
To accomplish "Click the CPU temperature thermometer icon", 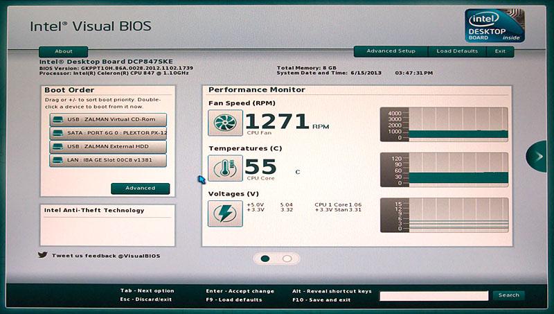I will (226, 168).
